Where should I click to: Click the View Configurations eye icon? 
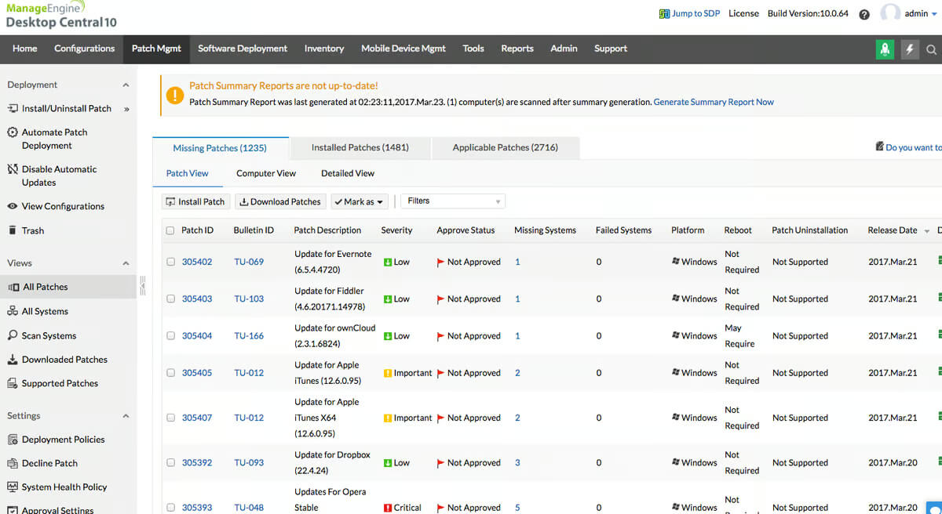(x=13, y=206)
